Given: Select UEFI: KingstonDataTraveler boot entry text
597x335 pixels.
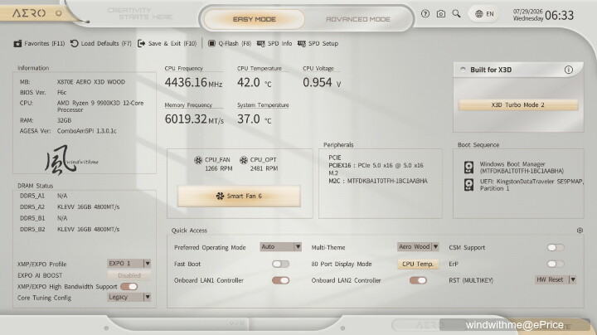Looking at the screenshot, I should [531, 185].
